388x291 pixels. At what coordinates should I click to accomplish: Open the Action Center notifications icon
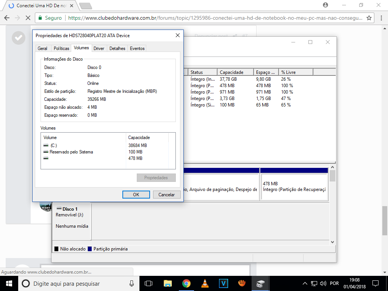click(375, 283)
